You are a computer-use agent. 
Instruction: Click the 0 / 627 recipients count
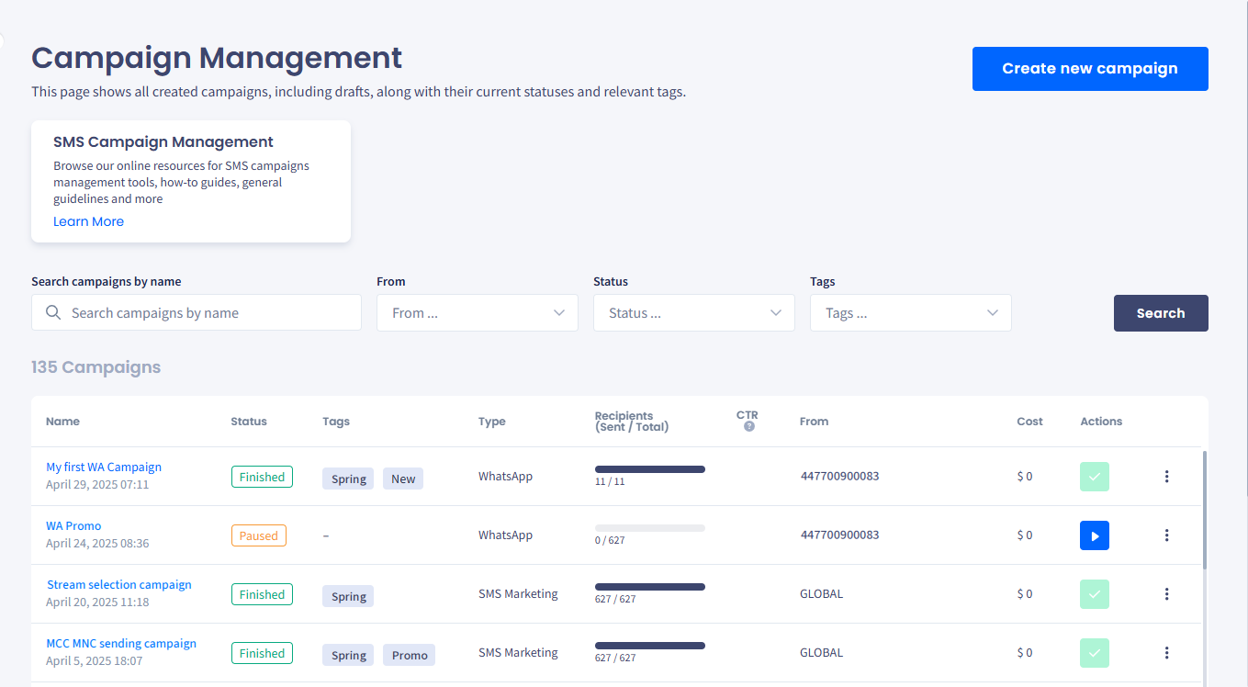click(610, 540)
